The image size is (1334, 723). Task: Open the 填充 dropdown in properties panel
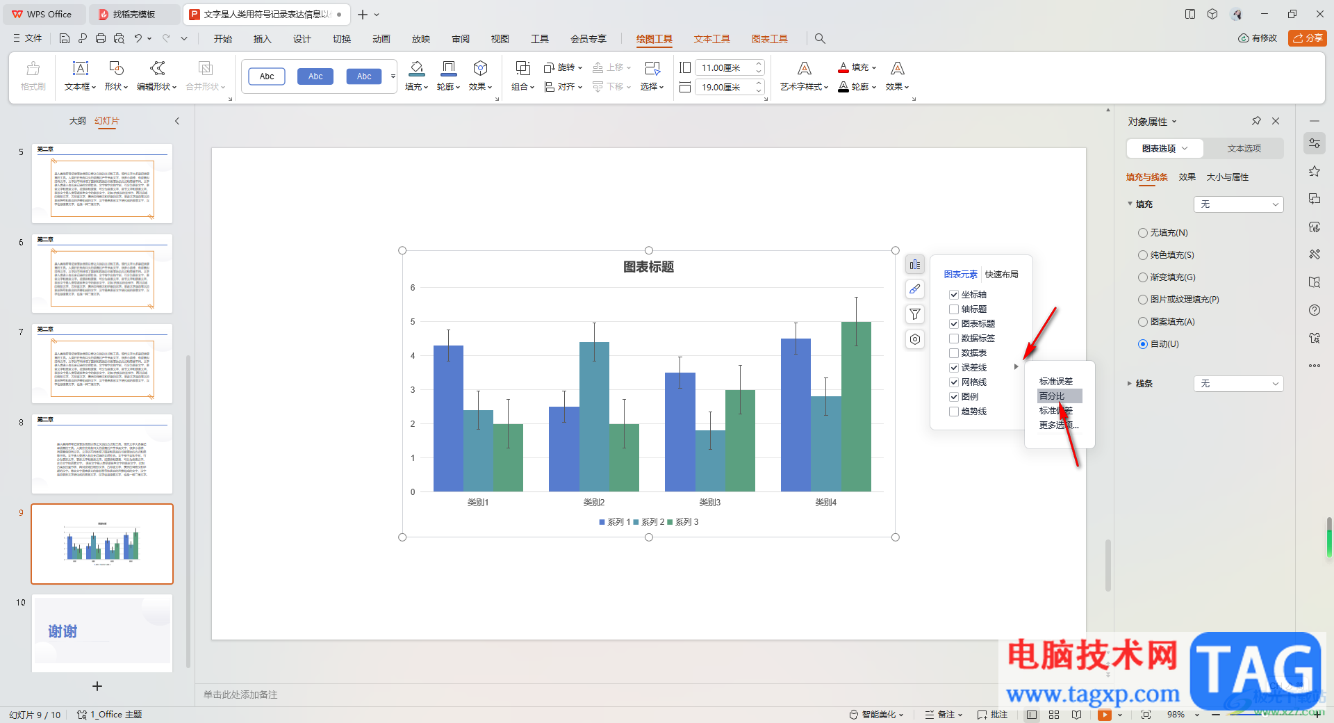pyautogui.click(x=1238, y=204)
